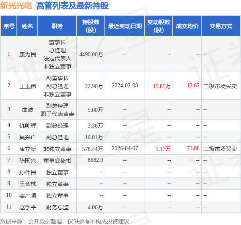Click 副董事长 in row 2
The height and width of the screenshot is (225, 241).
57,78
